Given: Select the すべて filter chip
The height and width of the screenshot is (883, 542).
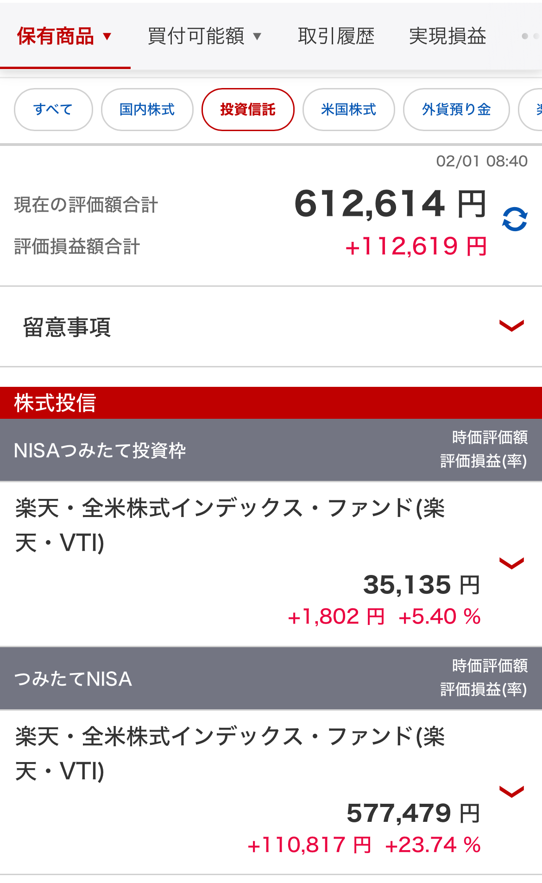Looking at the screenshot, I should [x=53, y=110].
